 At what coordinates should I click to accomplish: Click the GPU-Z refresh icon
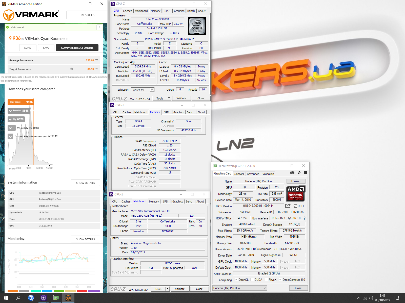point(299,173)
